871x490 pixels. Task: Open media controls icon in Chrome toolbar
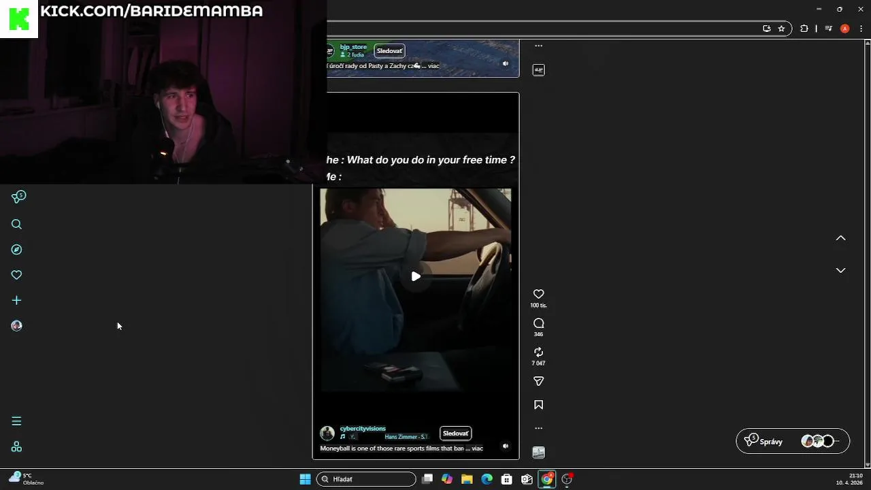(x=828, y=29)
